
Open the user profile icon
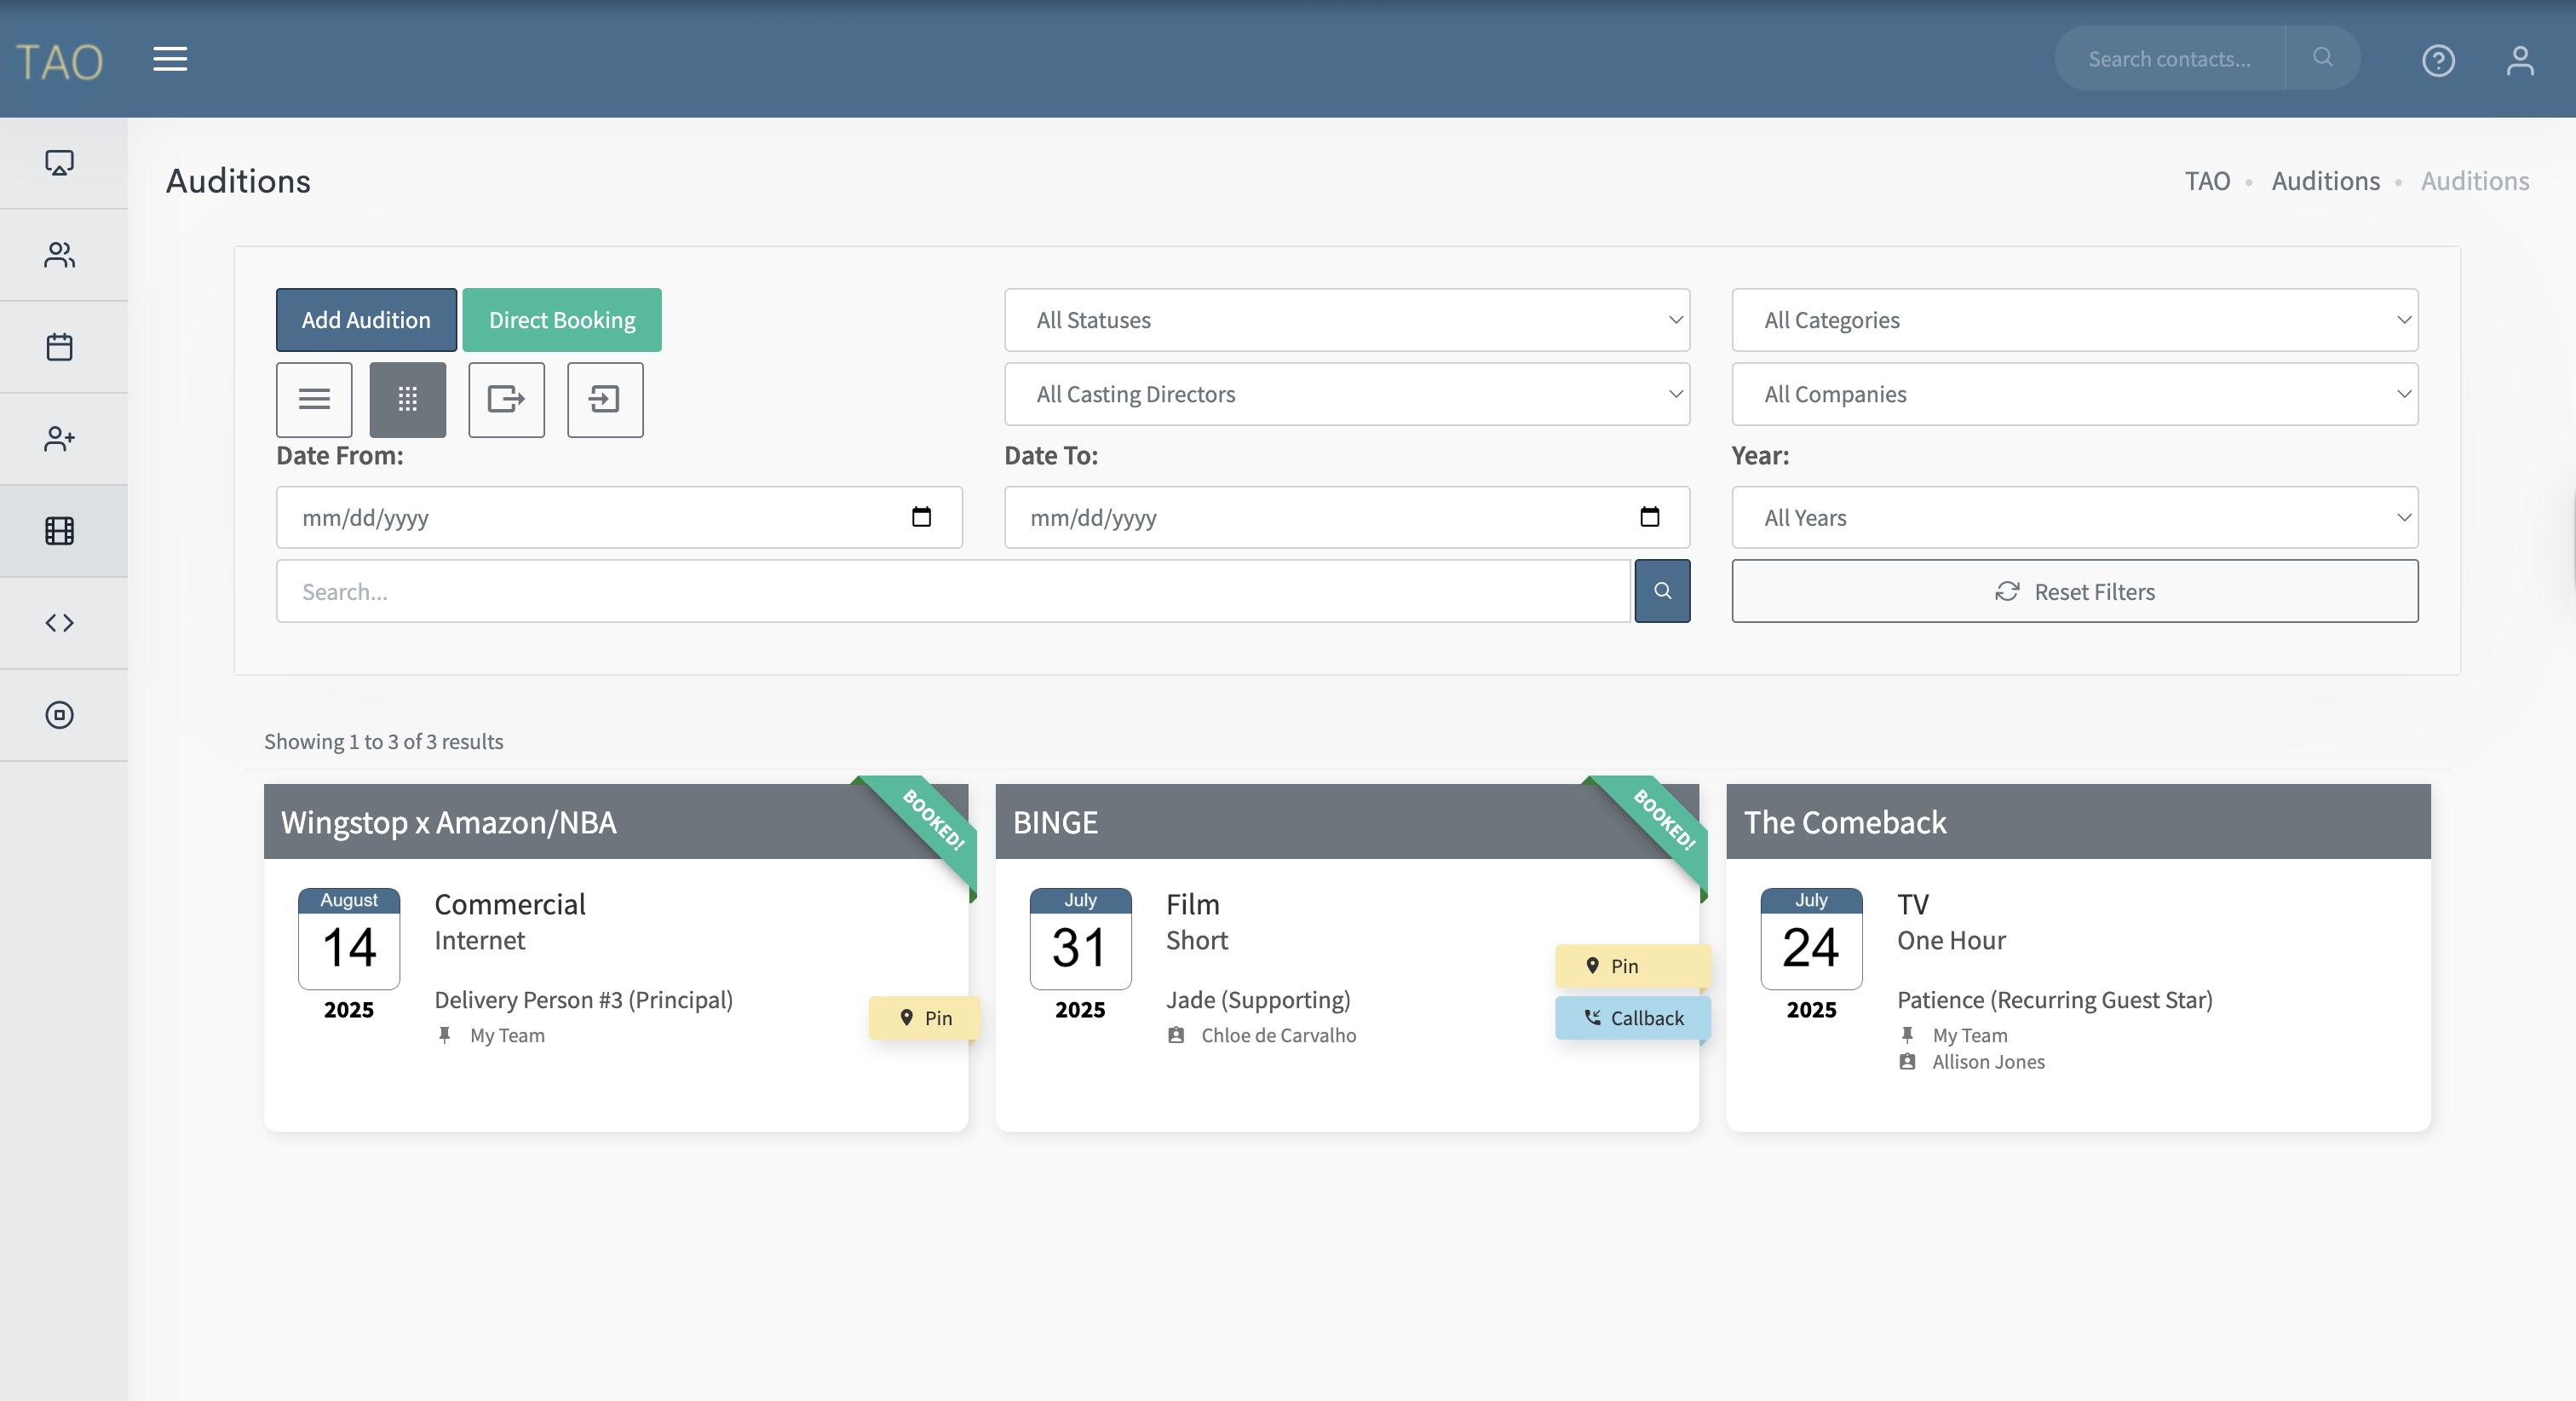tap(2519, 60)
